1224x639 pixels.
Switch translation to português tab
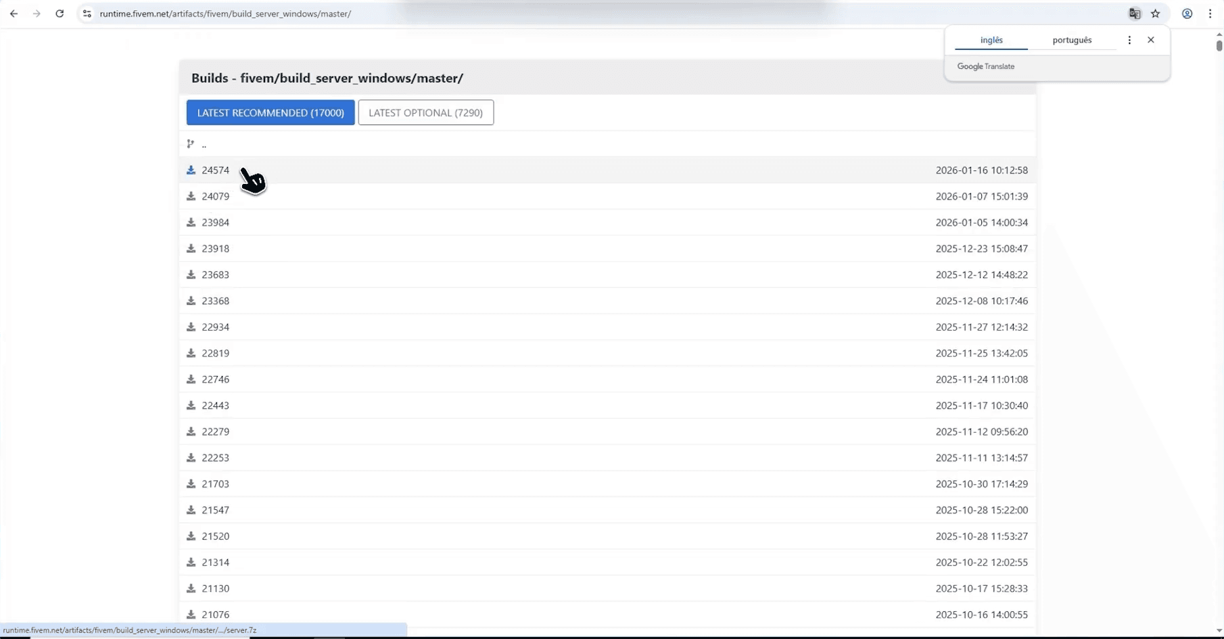(1072, 40)
